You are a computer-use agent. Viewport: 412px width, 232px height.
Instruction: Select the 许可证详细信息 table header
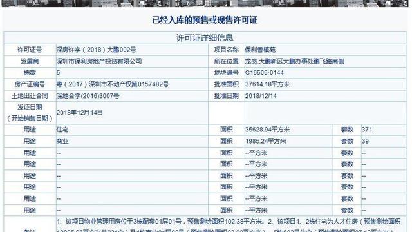point(205,38)
